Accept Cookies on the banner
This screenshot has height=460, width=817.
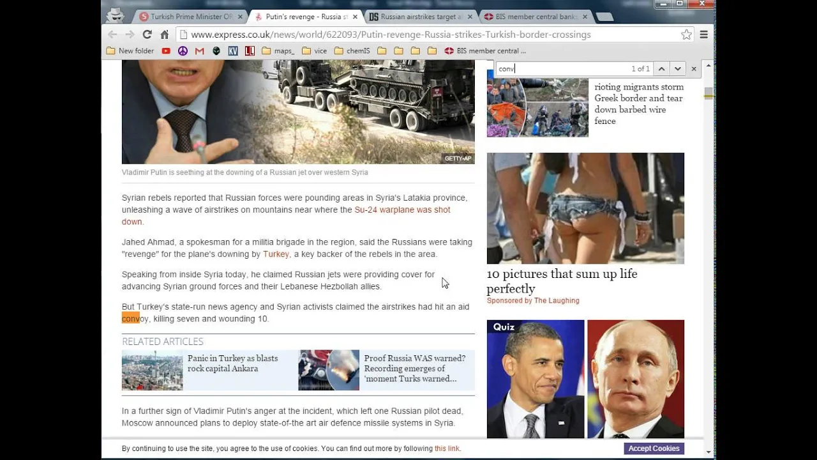pyautogui.click(x=654, y=448)
